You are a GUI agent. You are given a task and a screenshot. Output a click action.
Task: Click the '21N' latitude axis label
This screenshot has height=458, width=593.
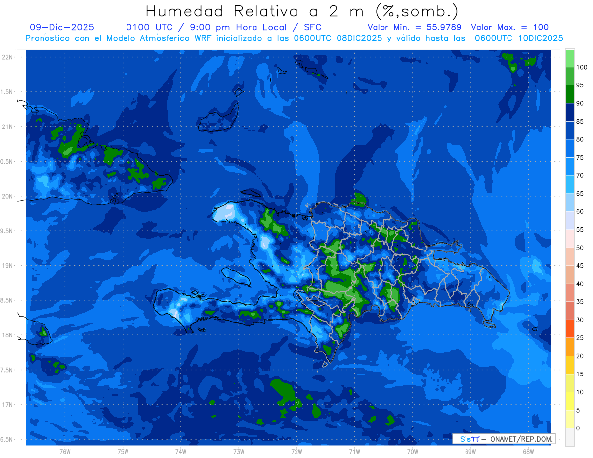7,126
